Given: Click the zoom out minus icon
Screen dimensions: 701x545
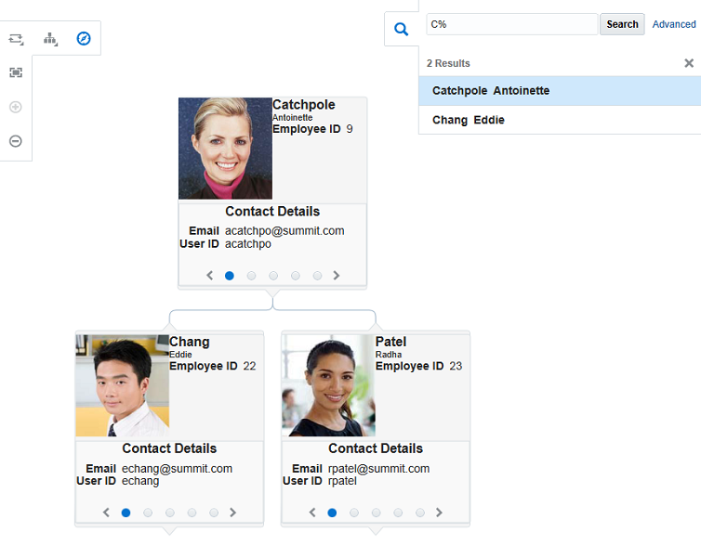Looking at the screenshot, I should [16, 141].
